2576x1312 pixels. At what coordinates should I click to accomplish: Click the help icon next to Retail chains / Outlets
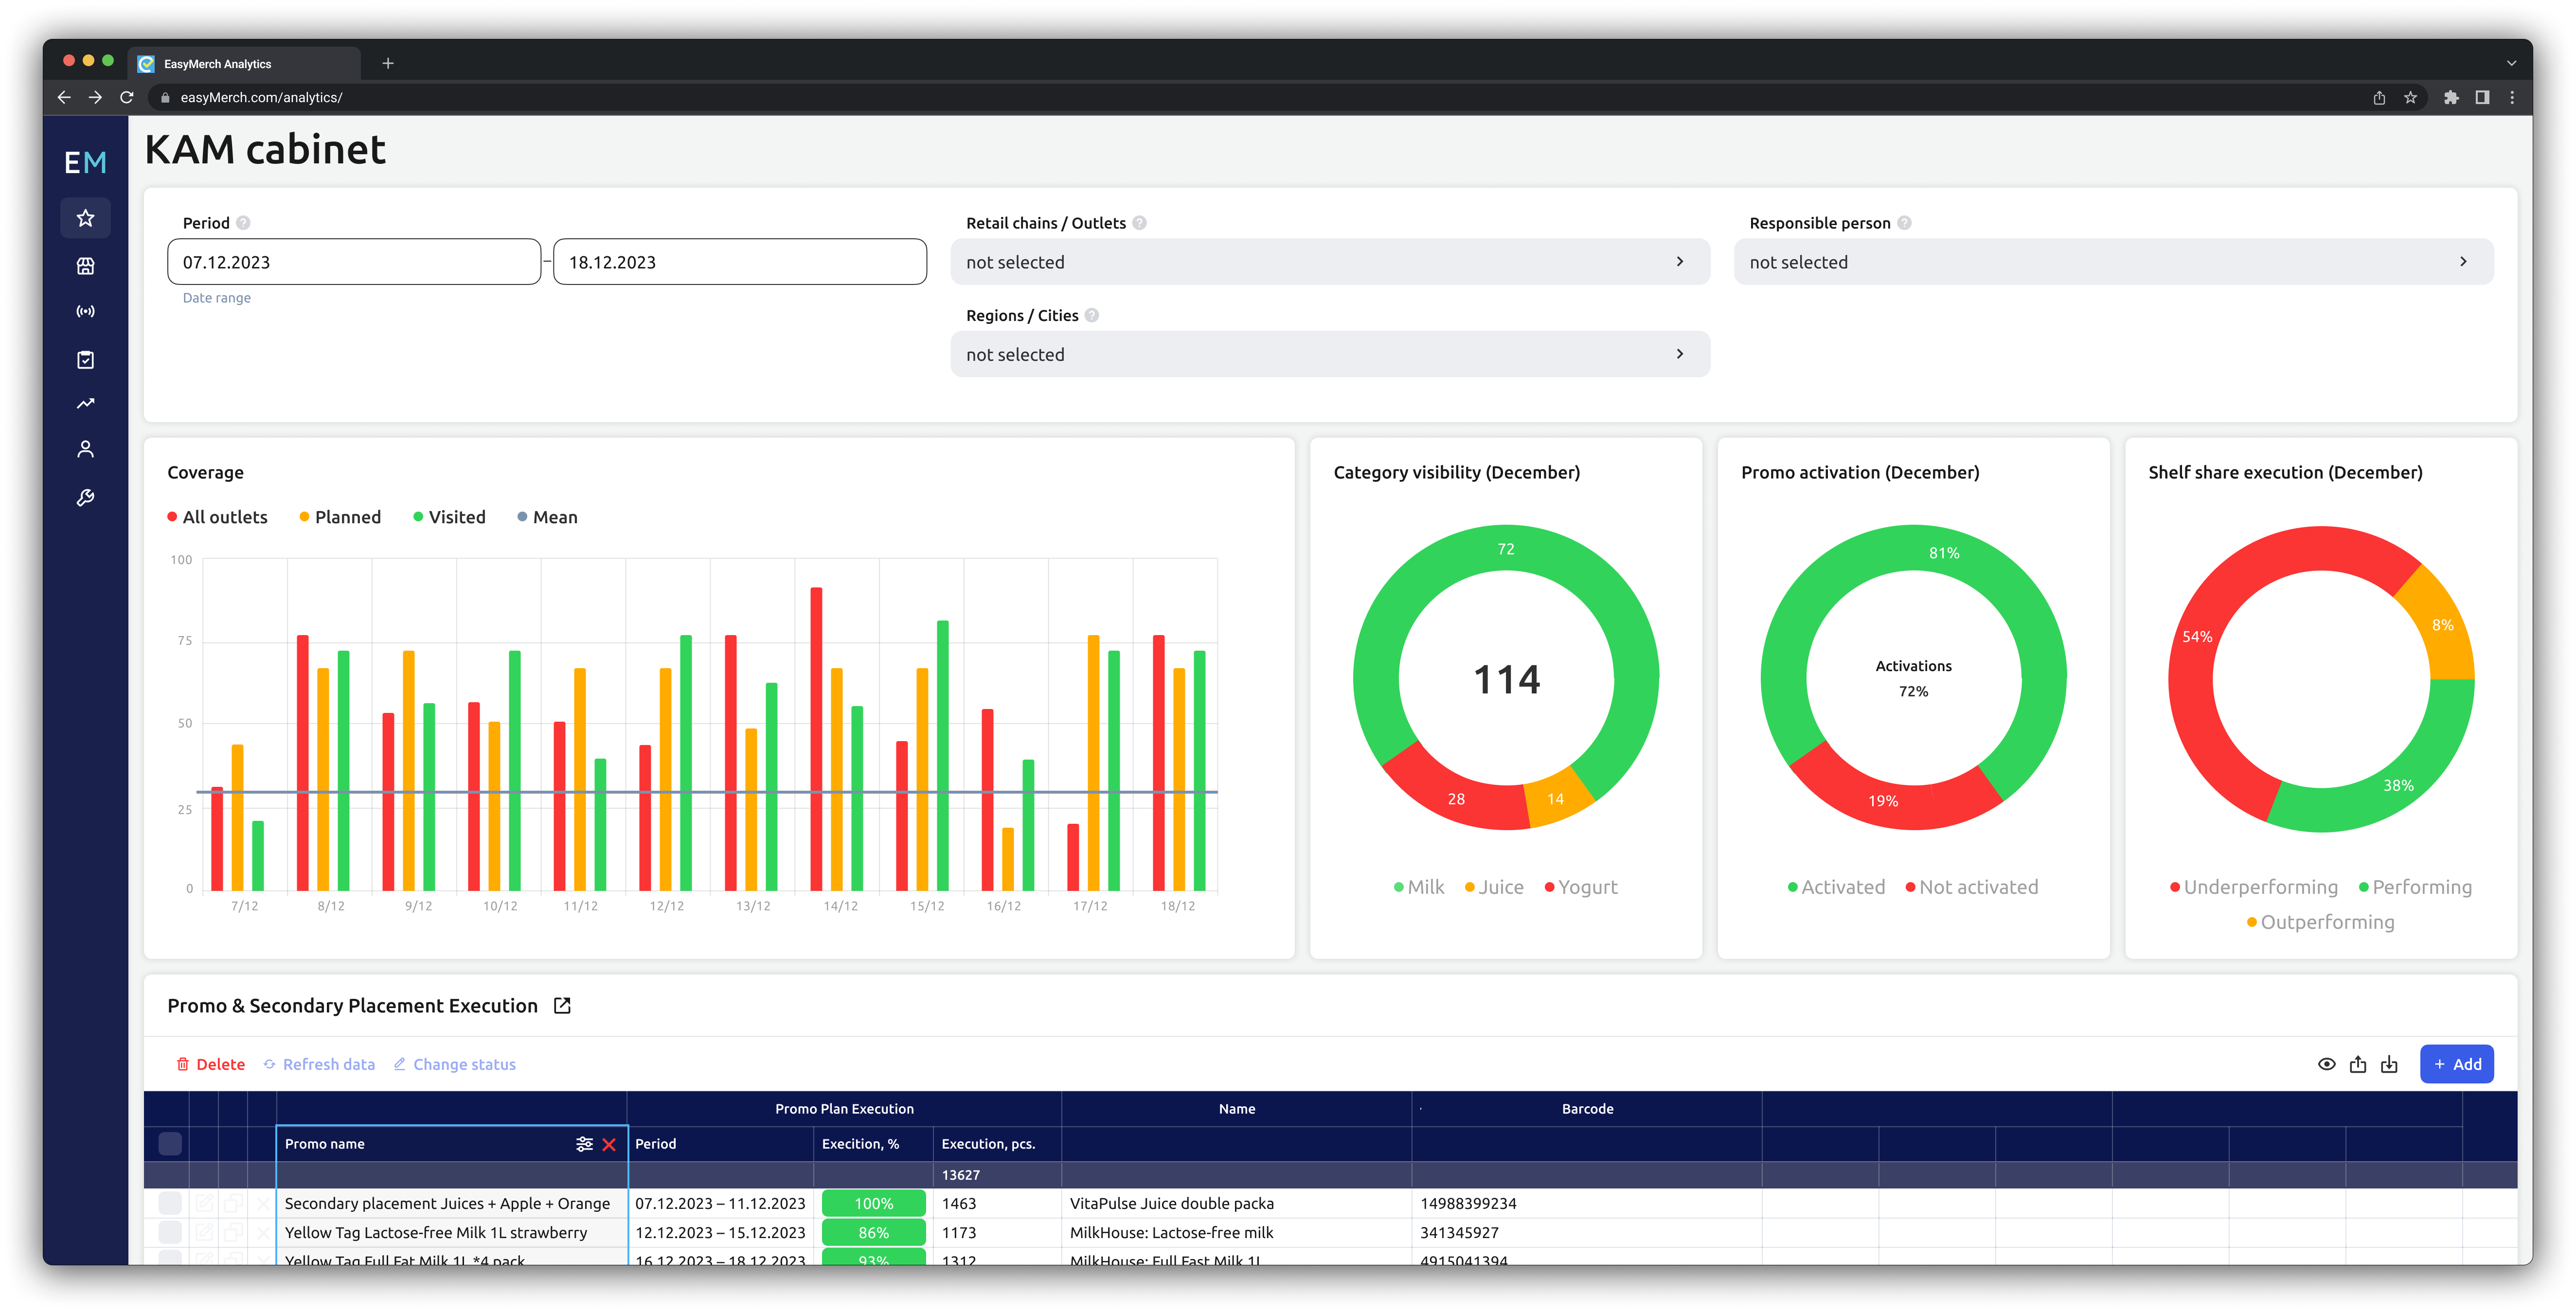1139,223
